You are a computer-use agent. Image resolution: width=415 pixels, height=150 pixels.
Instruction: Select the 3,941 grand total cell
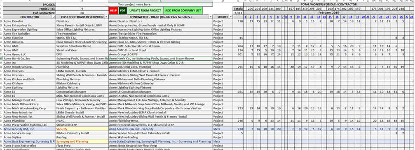click(238, 13)
